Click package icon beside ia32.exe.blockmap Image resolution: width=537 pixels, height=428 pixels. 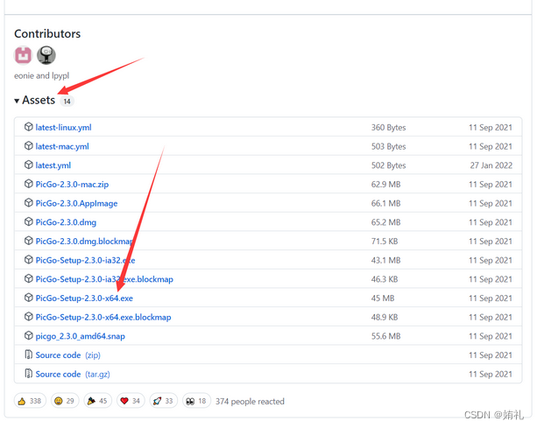(28, 279)
